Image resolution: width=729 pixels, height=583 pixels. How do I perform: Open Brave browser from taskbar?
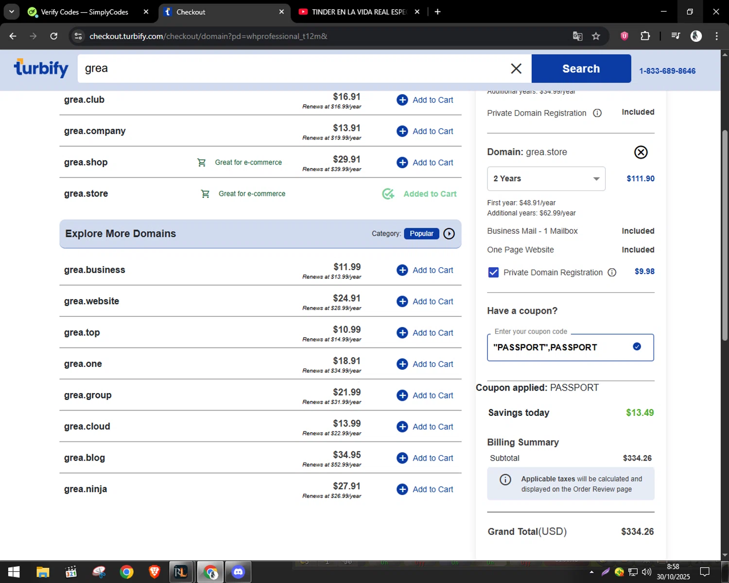(x=155, y=572)
